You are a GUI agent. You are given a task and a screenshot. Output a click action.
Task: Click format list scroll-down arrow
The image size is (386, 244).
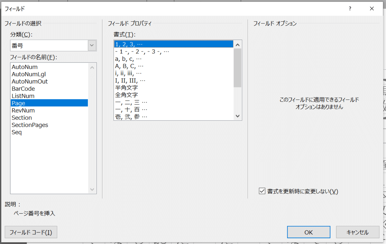coord(237,116)
